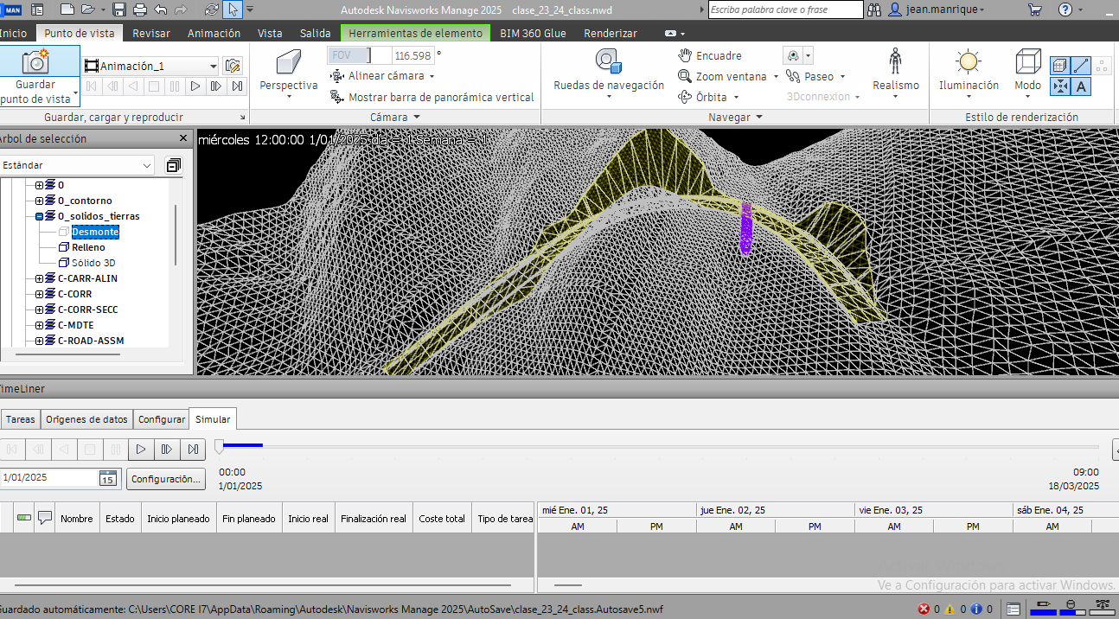Click the Iluminación sun icon
Screen dimensions: 1119x619
tap(968, 62)
